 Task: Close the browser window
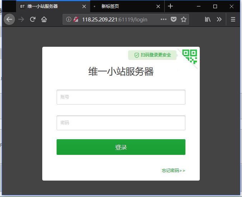232,6
